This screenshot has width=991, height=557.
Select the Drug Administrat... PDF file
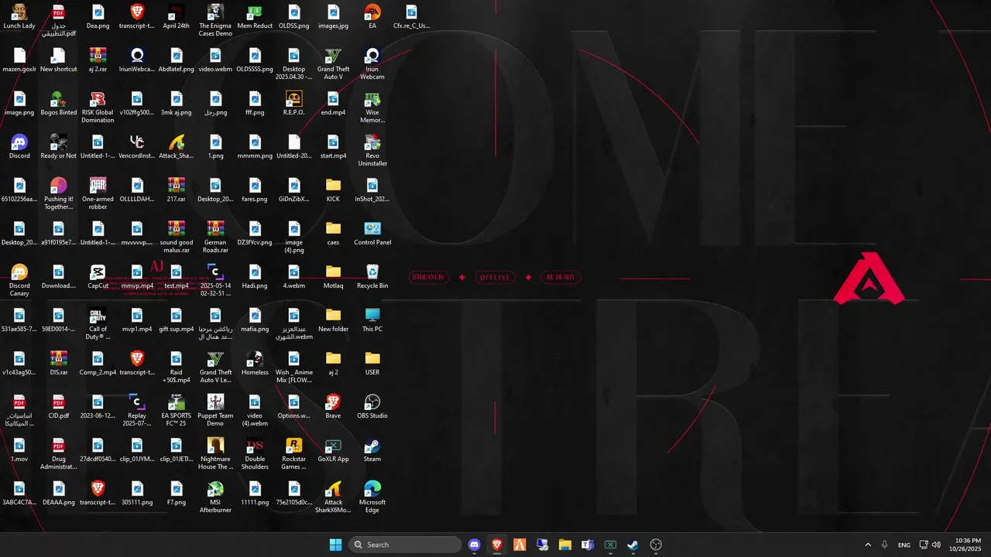[x=59, y=454]
